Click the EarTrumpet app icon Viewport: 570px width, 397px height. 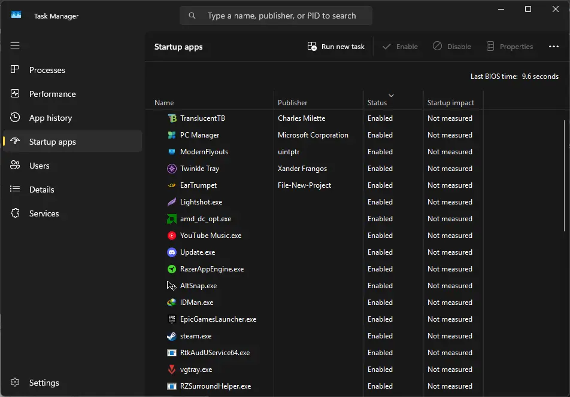172,185
